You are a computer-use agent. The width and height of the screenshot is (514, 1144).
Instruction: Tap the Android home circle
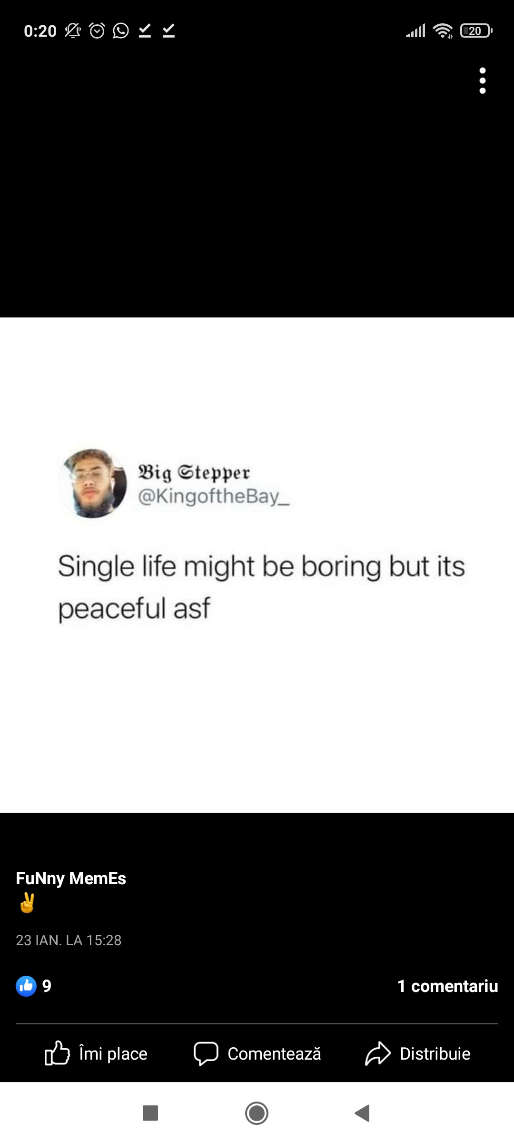click(x=257, y=1113)
